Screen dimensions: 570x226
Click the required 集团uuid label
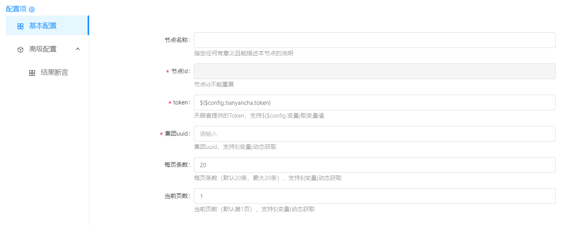(x=177, y=134)
